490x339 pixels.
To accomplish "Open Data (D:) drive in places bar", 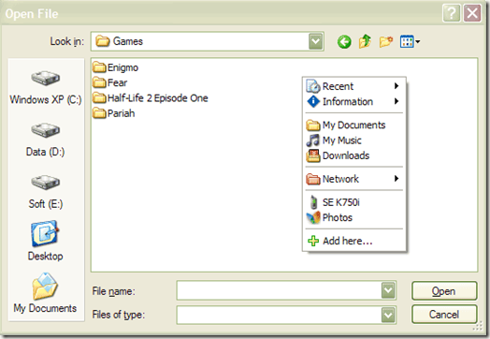I will coord(46,140).
